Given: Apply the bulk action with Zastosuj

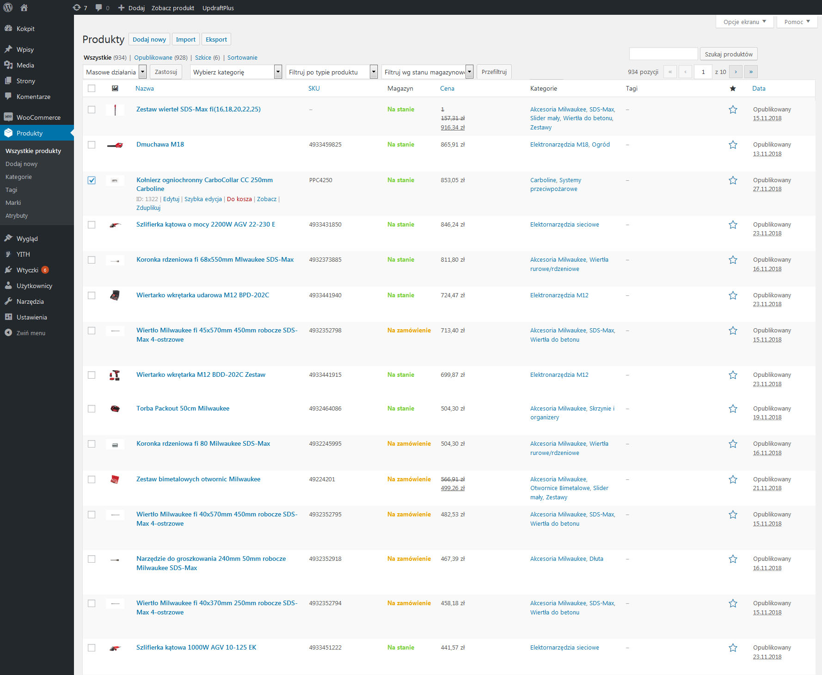Looking at the screenshot, I should click(x=166, y=72).
